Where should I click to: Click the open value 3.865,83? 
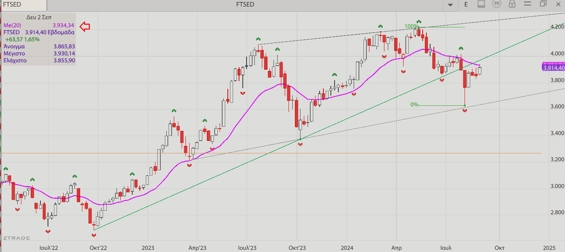pyautogui.click(x=64, y=46)
